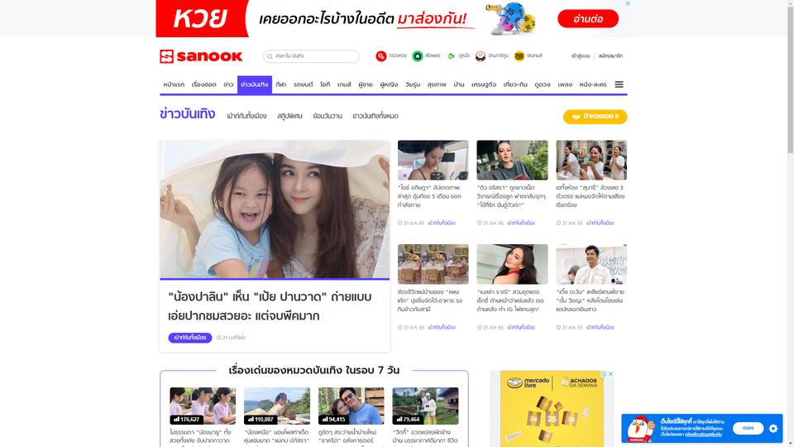This screenshot has width=794, height=447.
Task: Open the games (เล่นเกมส์) yellow icon
Action: (519, 56)
